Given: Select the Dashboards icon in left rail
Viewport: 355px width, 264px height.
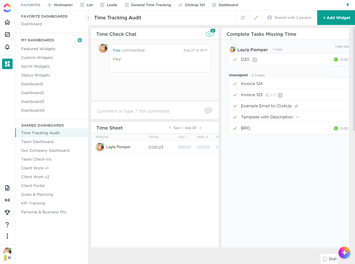Looking at the screenshot, I should tap(7, 64).
